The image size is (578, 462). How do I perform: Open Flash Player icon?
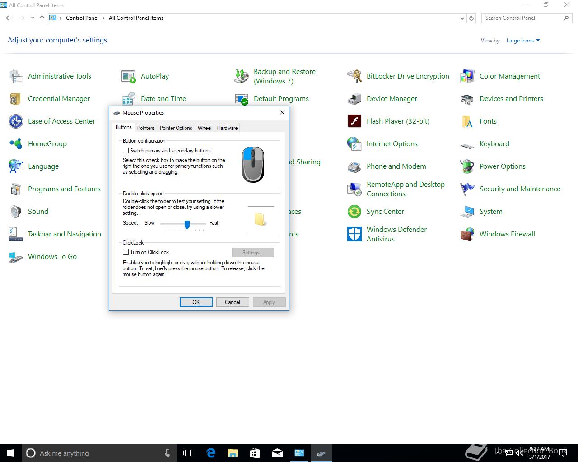click(354, 121)
